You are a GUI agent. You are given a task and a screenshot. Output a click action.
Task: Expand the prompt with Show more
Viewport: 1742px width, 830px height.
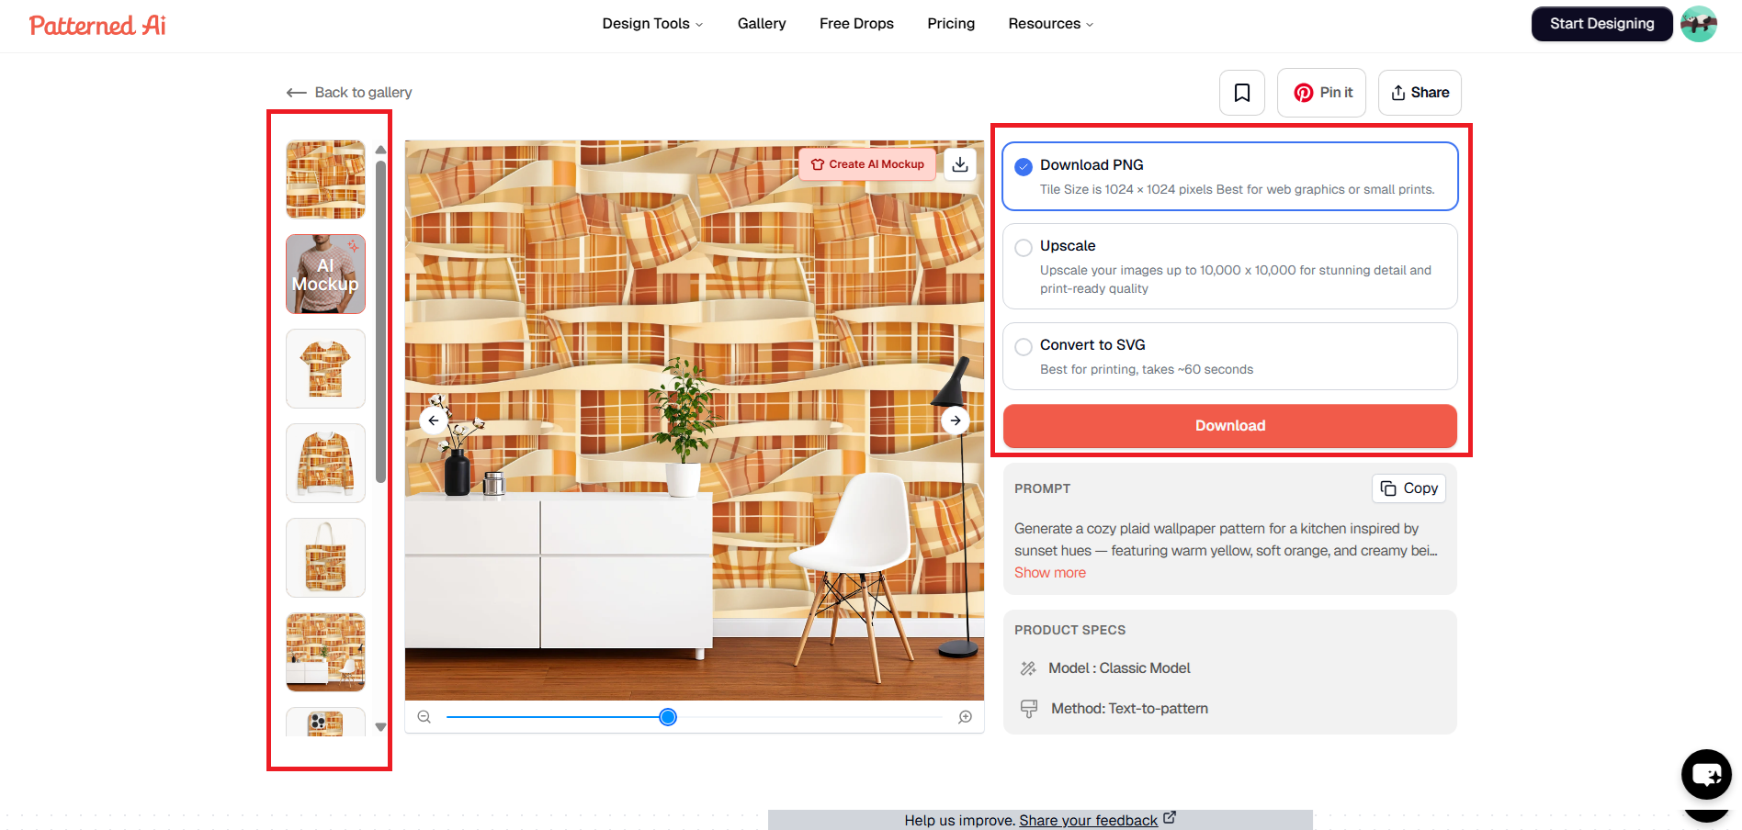click(x=1049, y=572)
